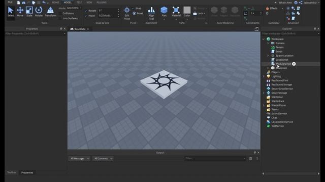The image size is (325, 182).
Task: Toggle the Join Surfaces checkbox
Action: [60, 18]
